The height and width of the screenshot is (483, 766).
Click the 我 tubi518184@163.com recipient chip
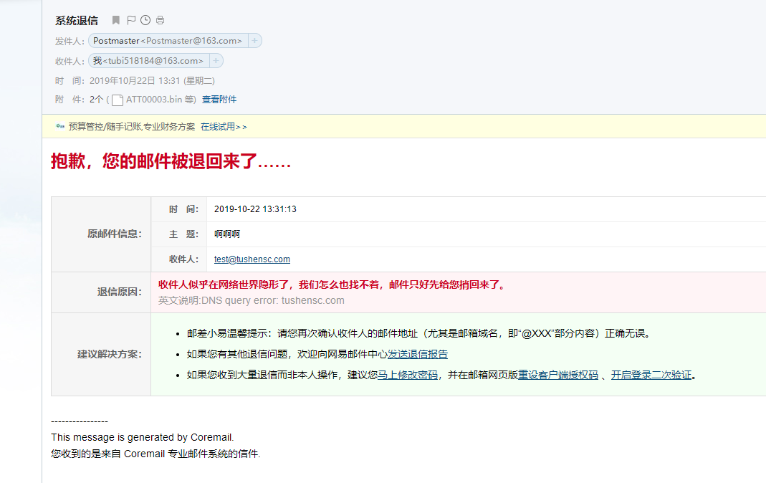click(148, 61)
